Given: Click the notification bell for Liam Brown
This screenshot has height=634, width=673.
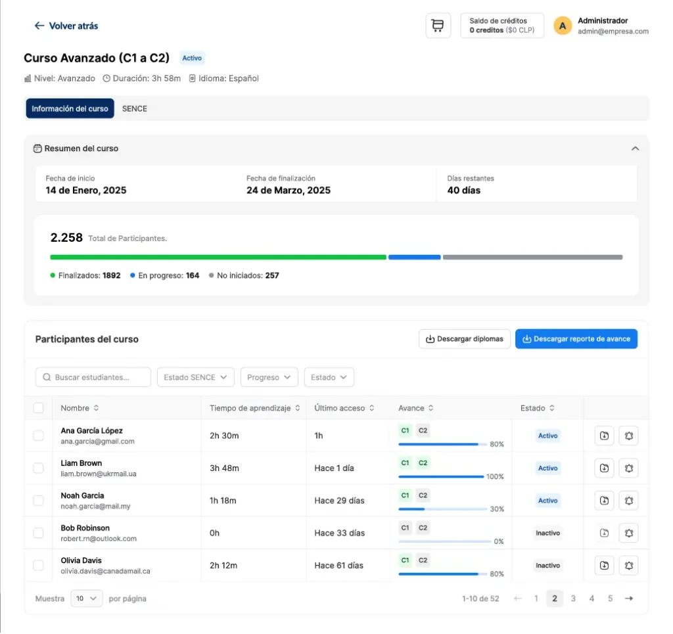Looking at the screenshot, I should [629, 468].
